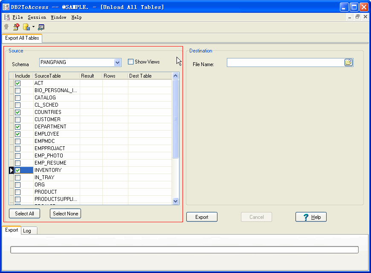This screenshot has width=371, height=273.
Task: Check the EMPMDC table checkbox
Action: tap(18, 141)
